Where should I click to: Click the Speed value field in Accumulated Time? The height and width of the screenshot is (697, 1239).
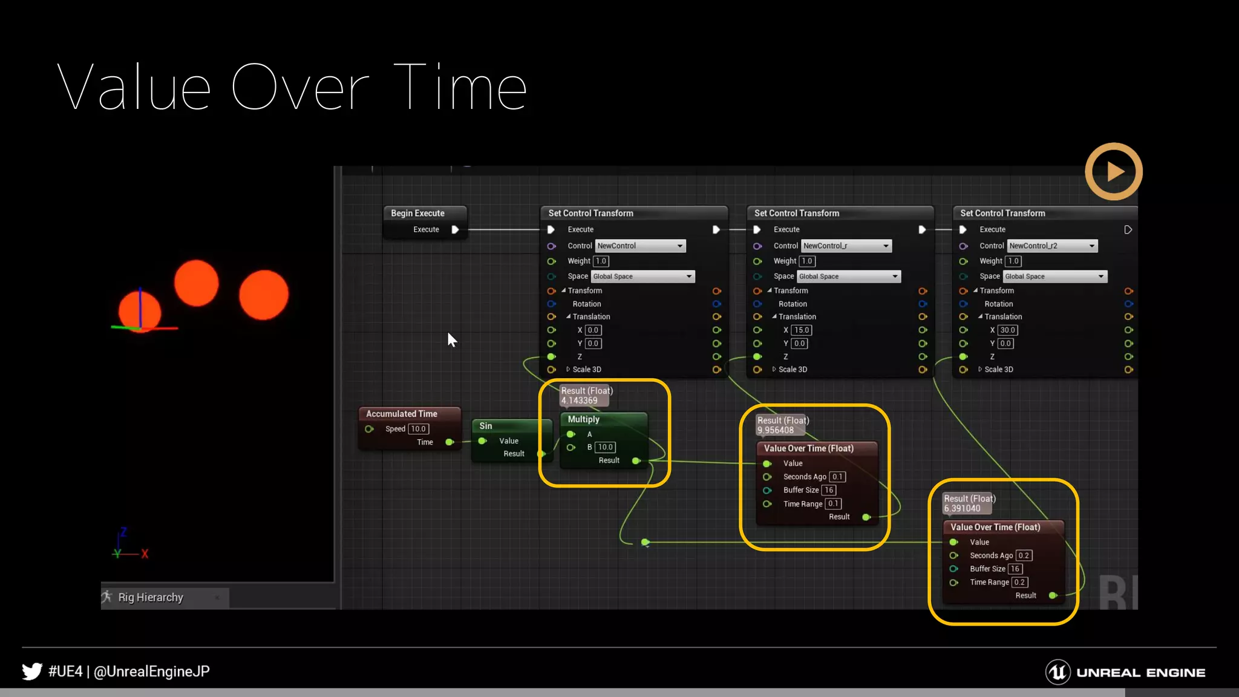tap(418, 429)
